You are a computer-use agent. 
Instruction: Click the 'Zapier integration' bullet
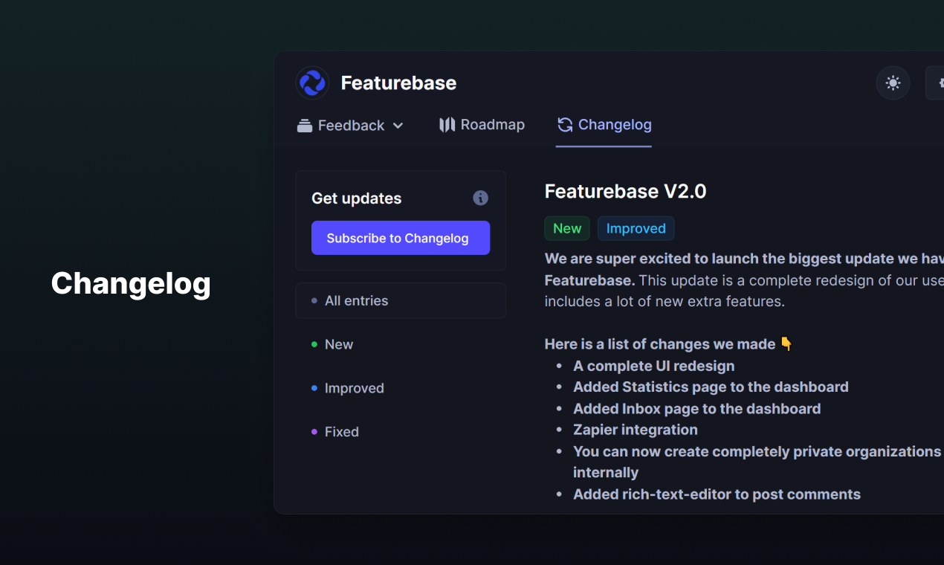click(636, 430)
